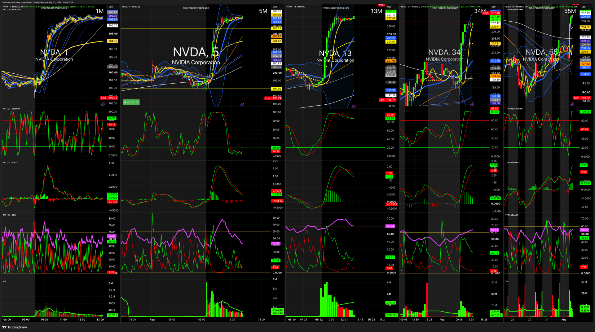The width and height of the screenshot is (595, 332).
Task: Click the yellow 197.95 price label, 5M chart
Action: click(277, 89)
